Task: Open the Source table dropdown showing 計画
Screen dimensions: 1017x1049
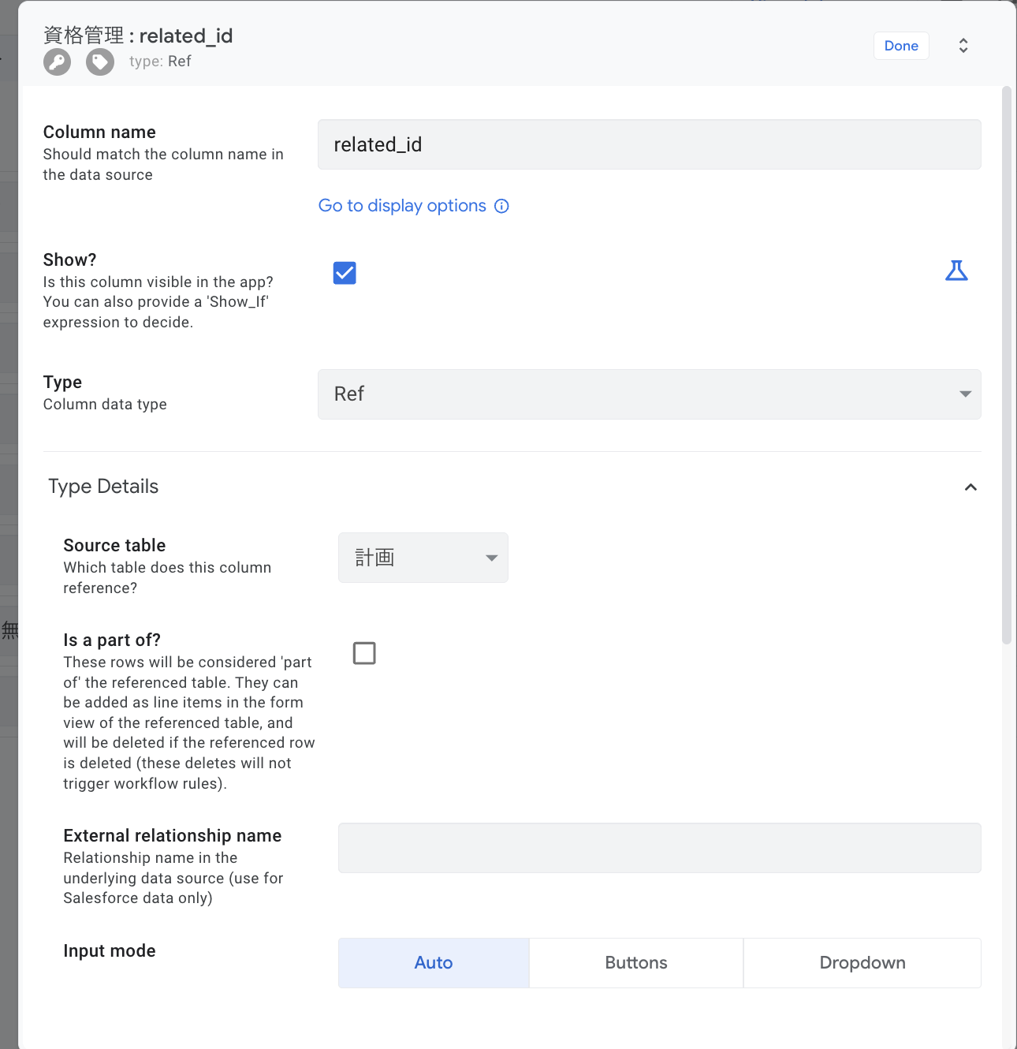Action: coord(423,558)
